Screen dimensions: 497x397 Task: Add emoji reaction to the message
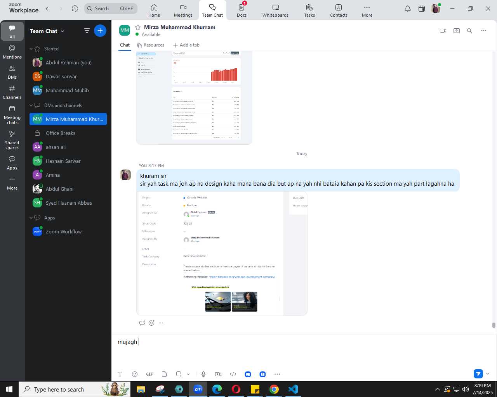pyautogui.click(x=151, y=323)
